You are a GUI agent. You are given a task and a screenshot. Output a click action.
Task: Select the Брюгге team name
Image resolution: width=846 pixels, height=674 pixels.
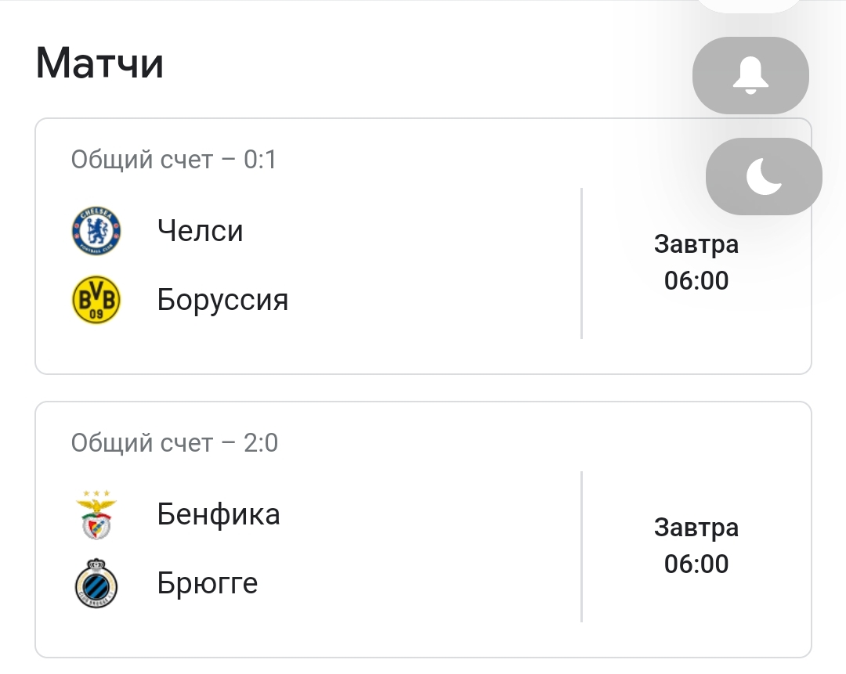208,583
